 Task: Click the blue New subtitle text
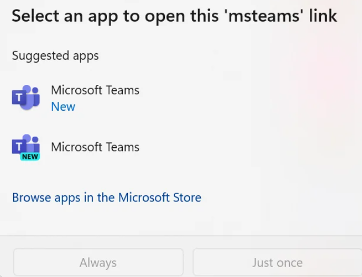click(63, 107)
